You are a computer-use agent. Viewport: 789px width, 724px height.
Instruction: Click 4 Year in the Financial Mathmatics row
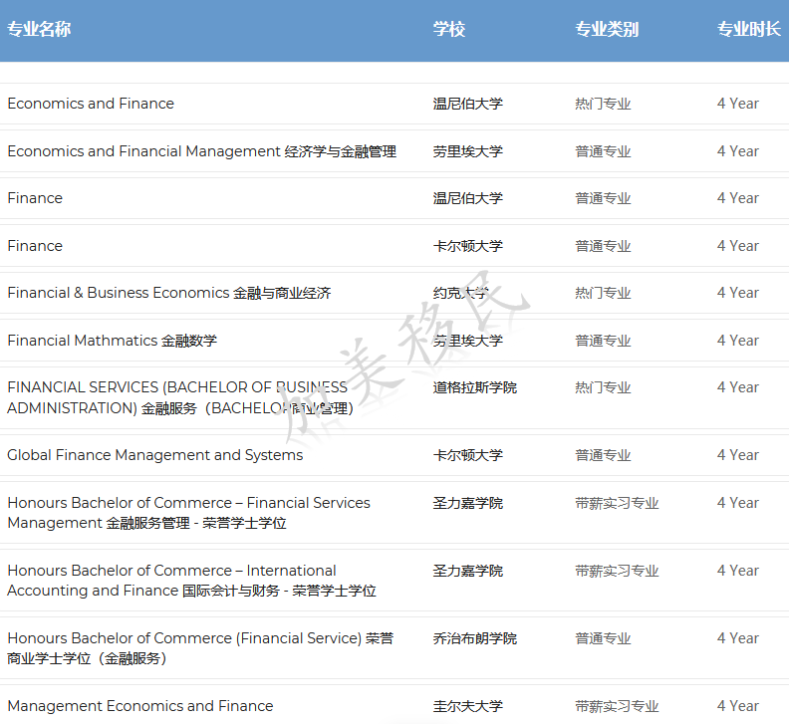click(x=737, y=341)
